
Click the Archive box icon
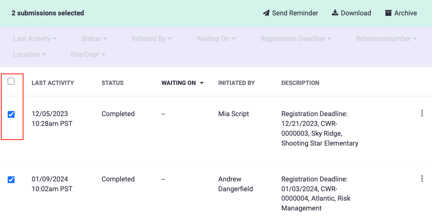click(388, 13)
